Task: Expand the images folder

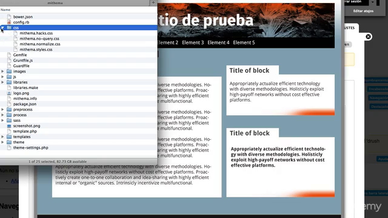Action: pos(2,71)
